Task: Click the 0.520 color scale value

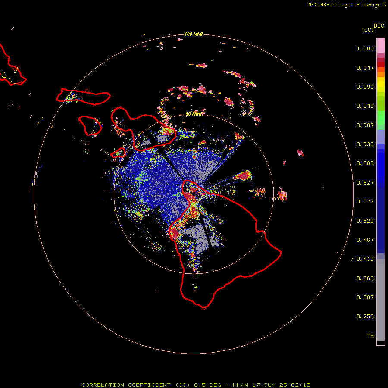Action: [365, 221]
